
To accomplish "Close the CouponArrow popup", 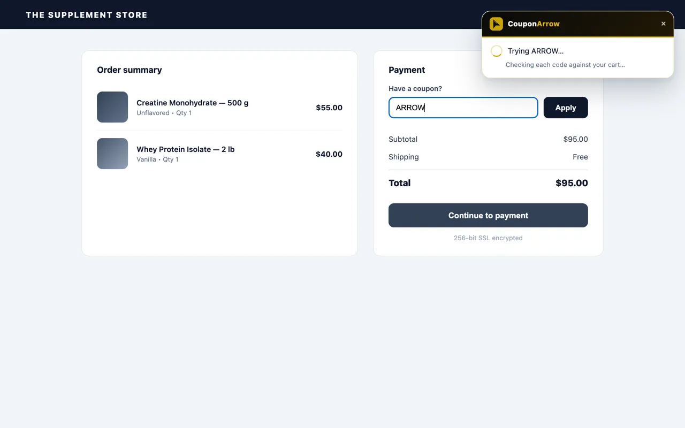I will 664,24.
